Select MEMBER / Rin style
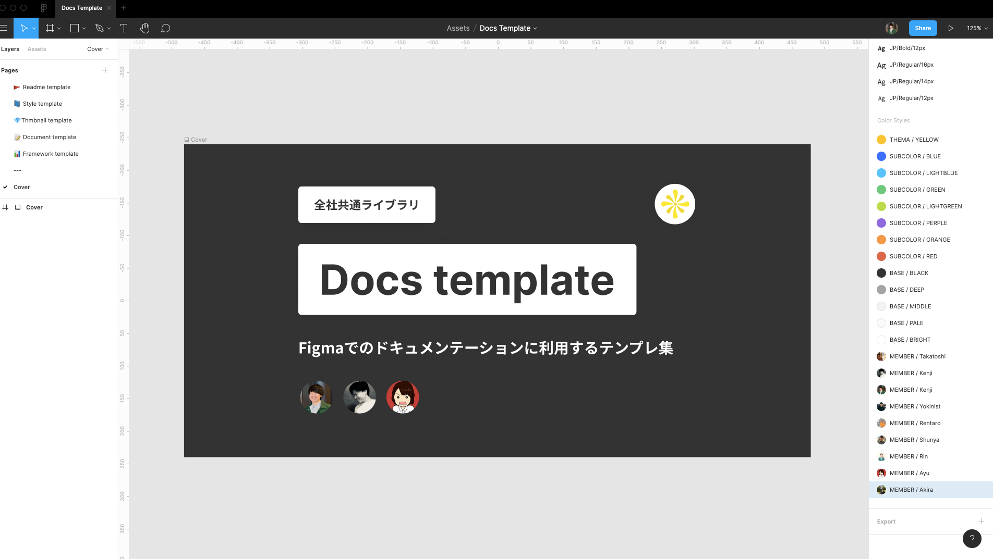The image size is (993, 559). click(x=931, y=456)
